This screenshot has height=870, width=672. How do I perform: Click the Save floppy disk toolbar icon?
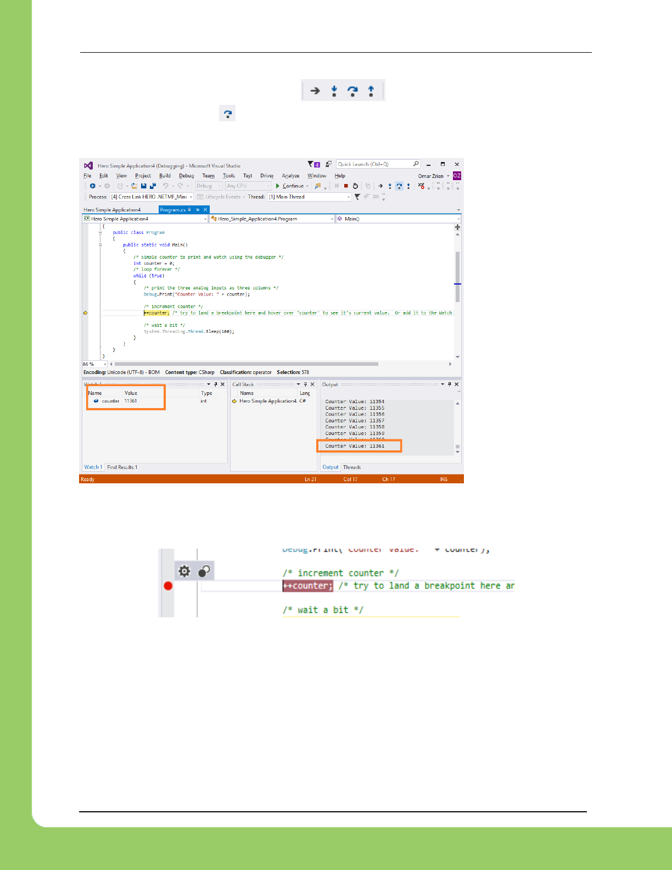click(x=144, y=186)
